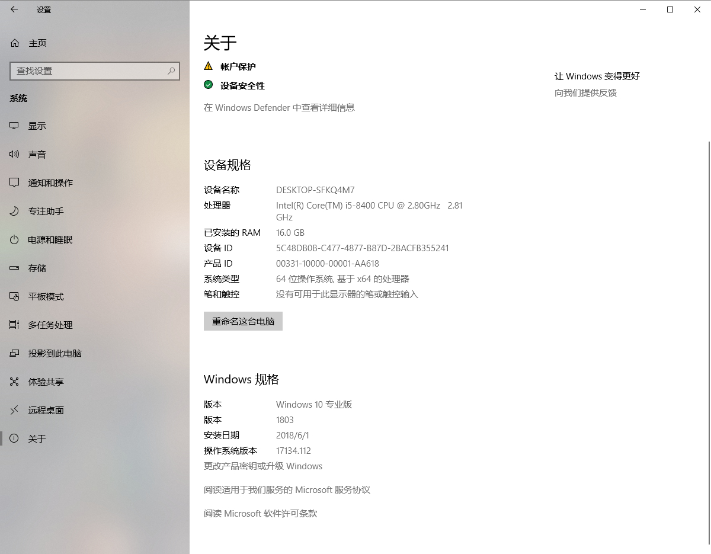This screenshot has width=711, height=554.
Task: Open 体验共享 settings
Action: tap(95, 382)
